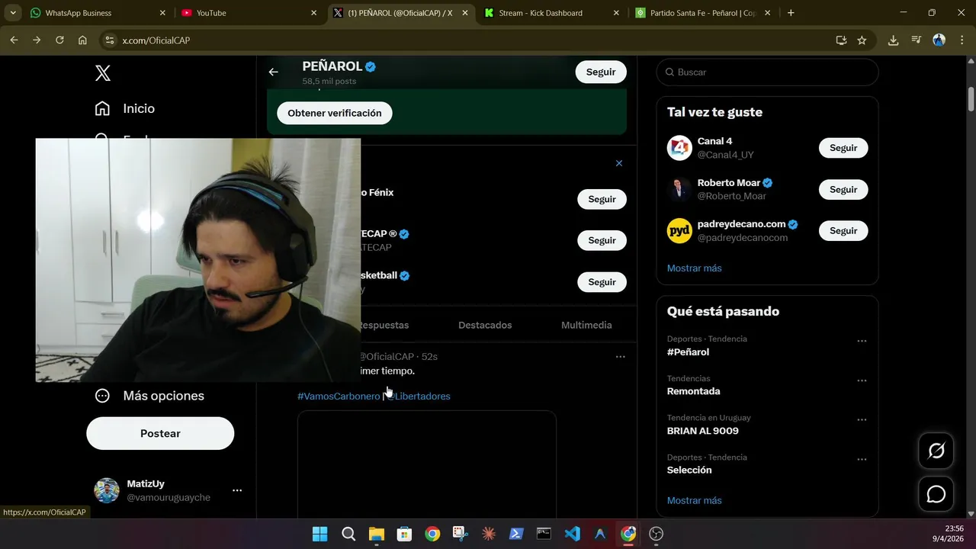Open Visual Studio Code from taskbar
This screenshot has height=549, width=976.
pos(572,534)
